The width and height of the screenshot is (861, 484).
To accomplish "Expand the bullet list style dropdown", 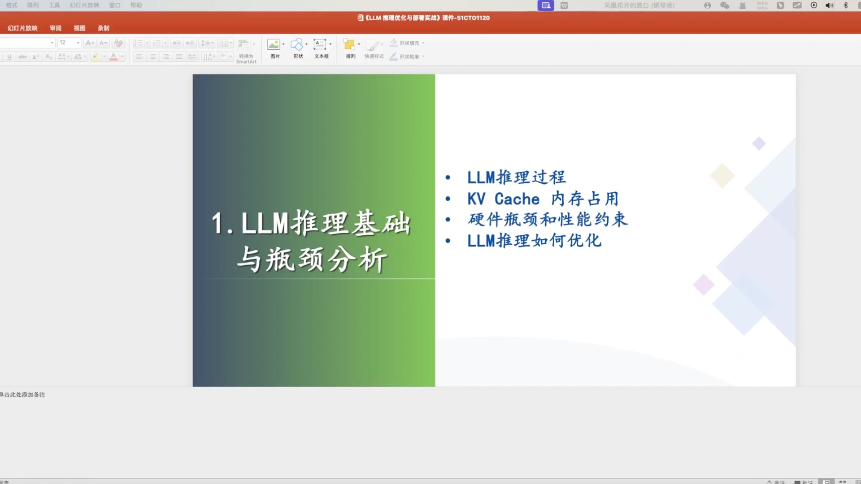I will tap(147, 43).
